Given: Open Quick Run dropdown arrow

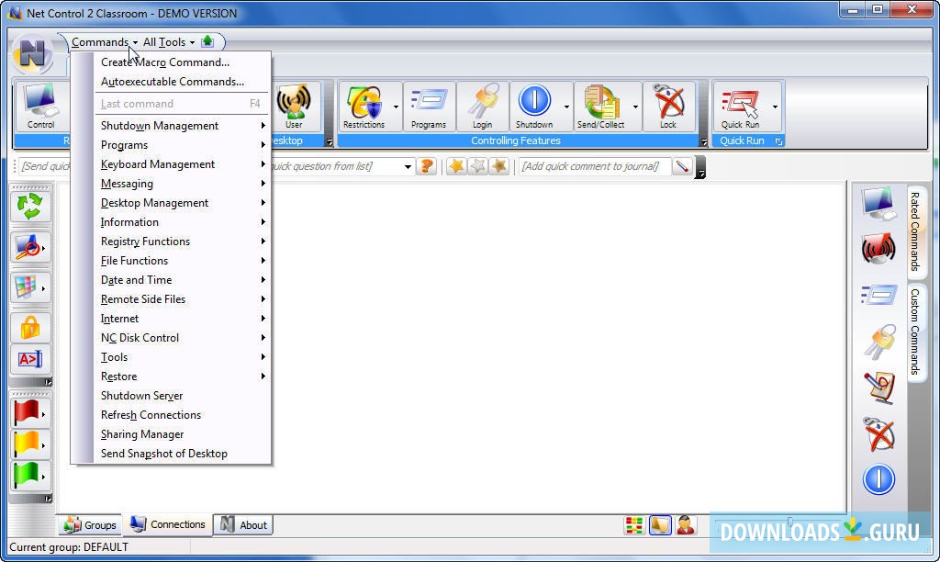Looking at the screenshot, I should click(x=775, y=107).
